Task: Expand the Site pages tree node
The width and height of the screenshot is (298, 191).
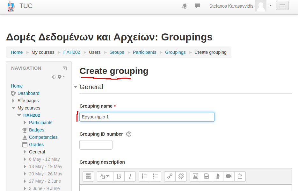Action: tap(13, 101)
